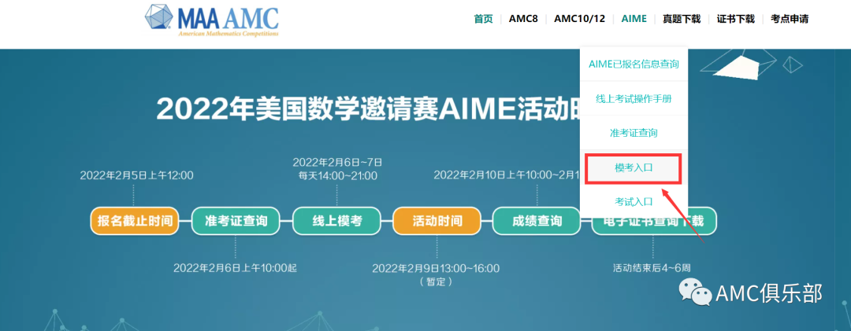Open the AMC10/12 nav item

click(579, 19)
